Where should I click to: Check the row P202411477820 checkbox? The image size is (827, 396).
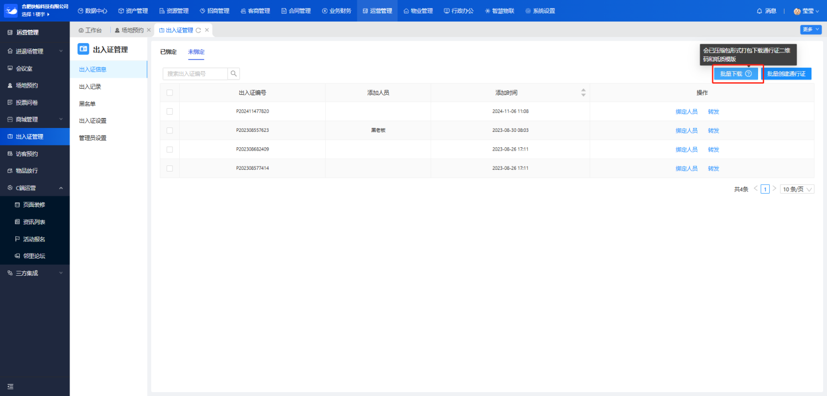[x=170, y=111]
